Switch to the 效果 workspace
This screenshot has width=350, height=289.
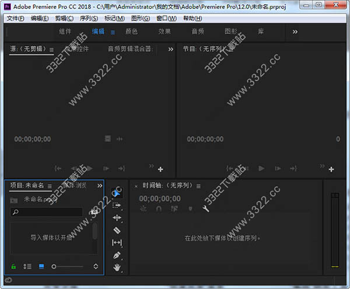[x=164, y=31]
